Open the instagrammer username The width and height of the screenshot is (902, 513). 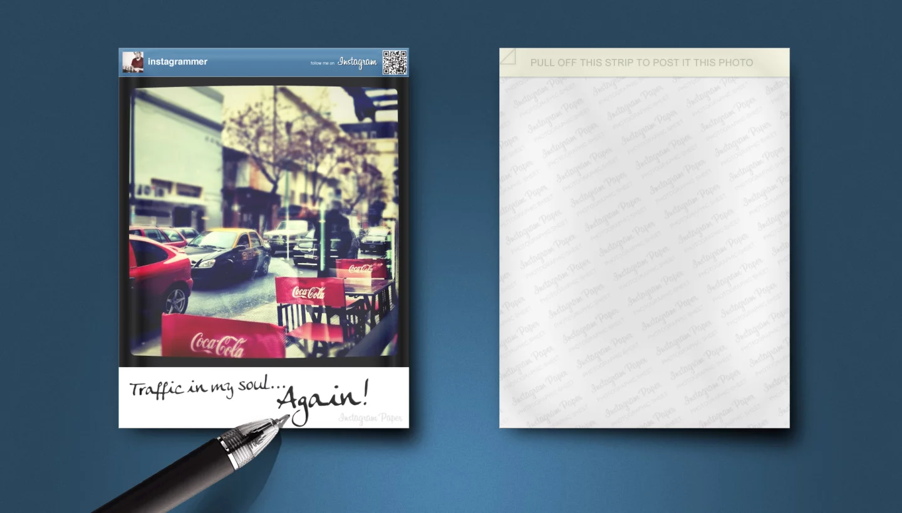coord(177,62)
